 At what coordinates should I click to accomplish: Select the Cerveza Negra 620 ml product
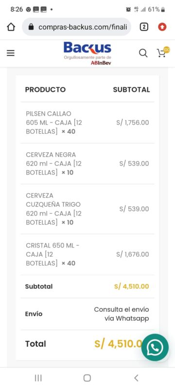point(87,163)
